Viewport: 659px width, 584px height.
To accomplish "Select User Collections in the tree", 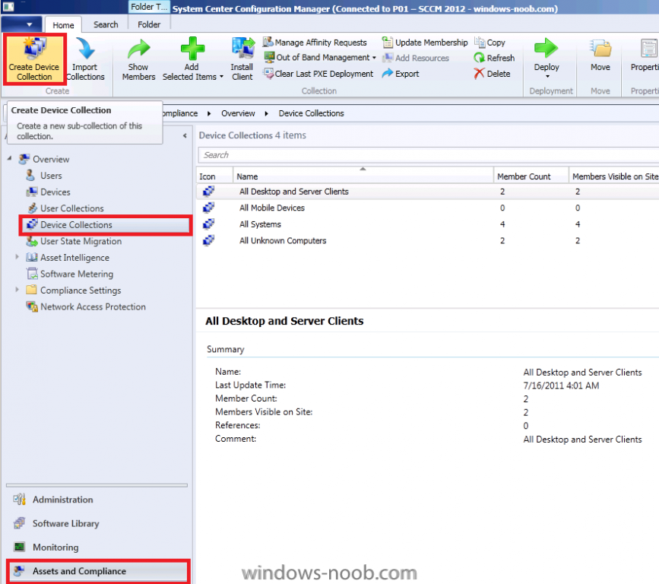I will (72, 208).
